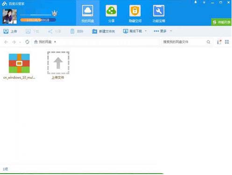Open the 传输列表 transfer list button
This screenshot has height=175, width=232.
221,22
